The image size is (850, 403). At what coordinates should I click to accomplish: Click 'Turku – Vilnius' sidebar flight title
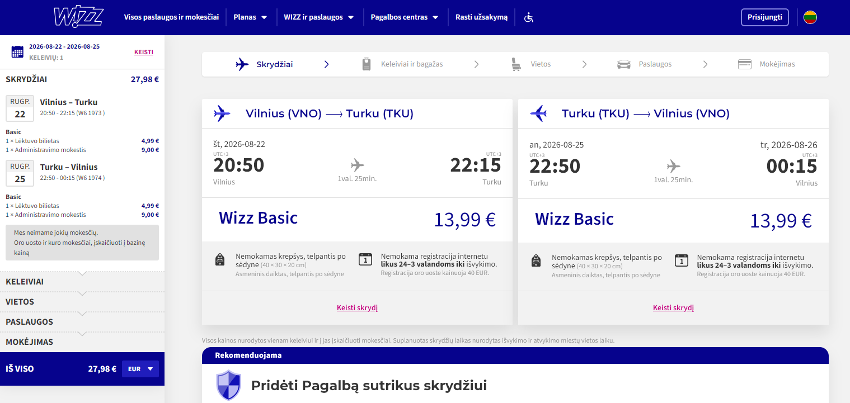point(69,167)
